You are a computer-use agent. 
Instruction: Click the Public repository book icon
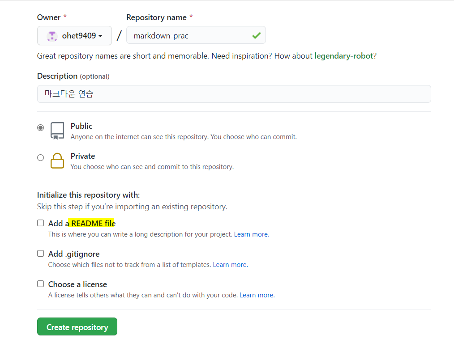point(57,131)
